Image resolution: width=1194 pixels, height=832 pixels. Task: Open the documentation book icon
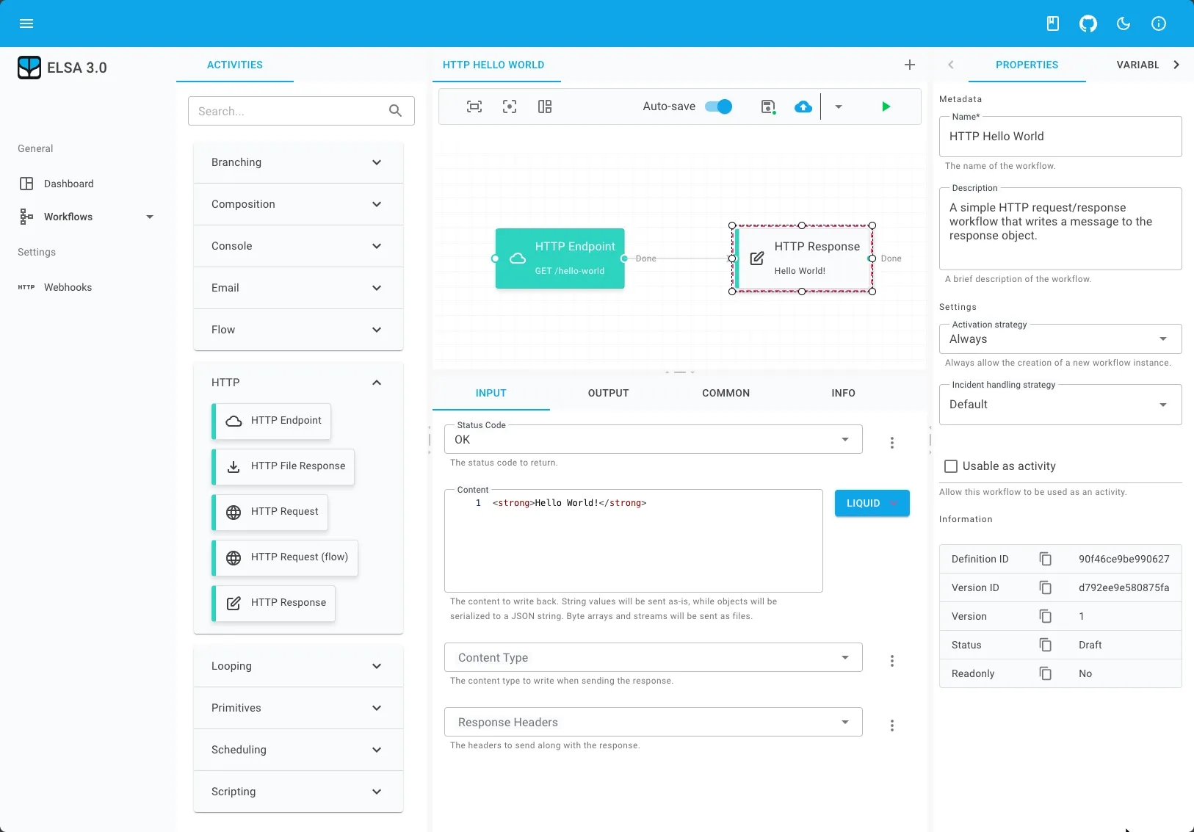1053,23
